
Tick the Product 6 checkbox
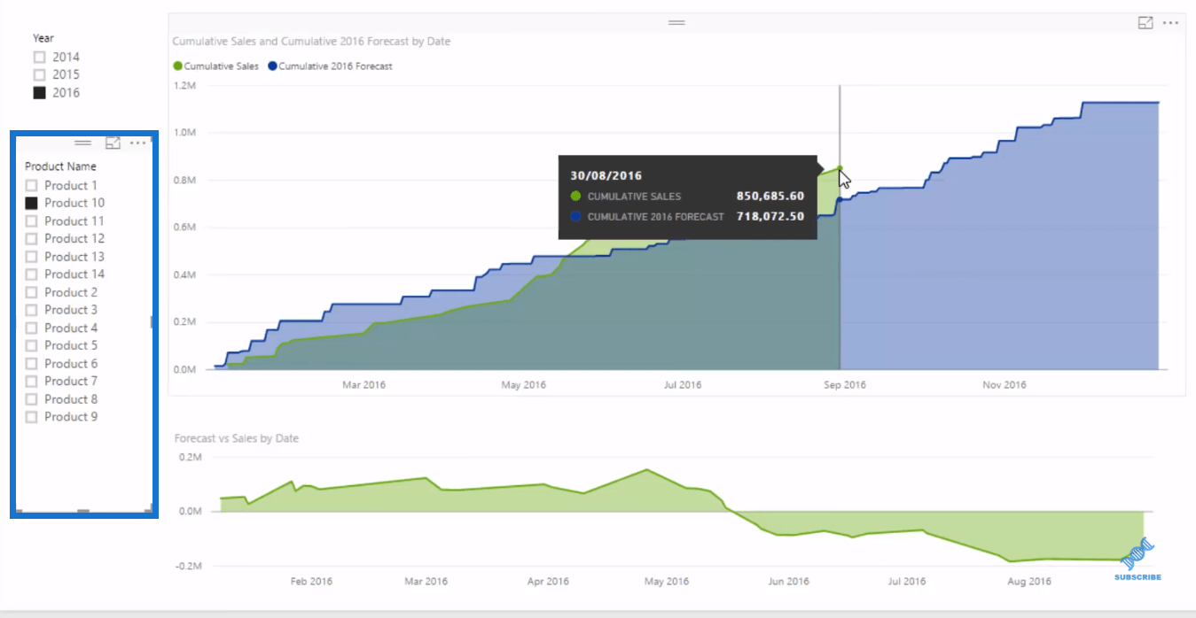tap(31, 363)
